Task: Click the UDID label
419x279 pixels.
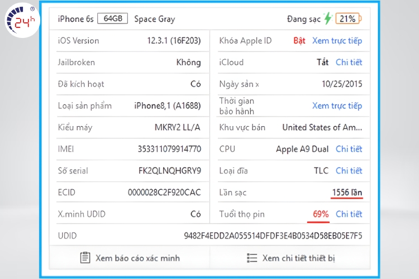Action: (x=67, y=235)
